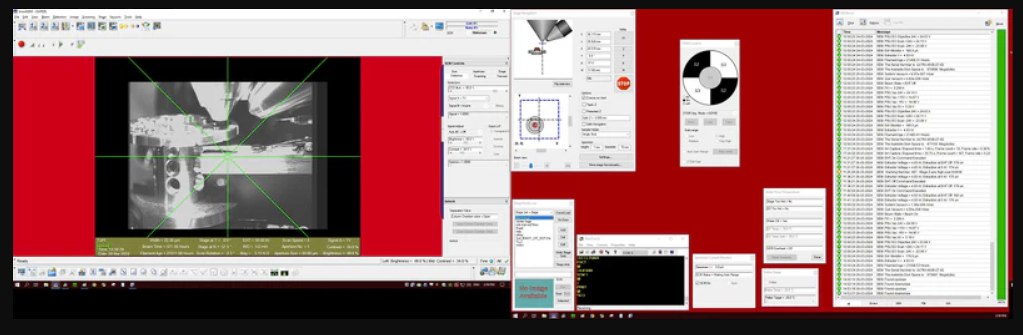Open File Explorer from the right taskbar

(x=544, y=316)
